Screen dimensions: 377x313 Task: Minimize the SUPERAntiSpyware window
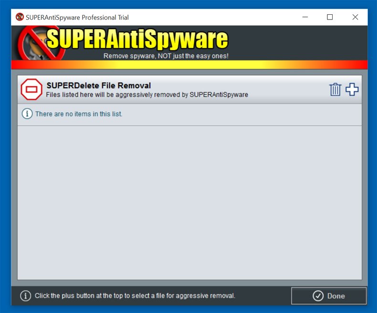(305, 17)
